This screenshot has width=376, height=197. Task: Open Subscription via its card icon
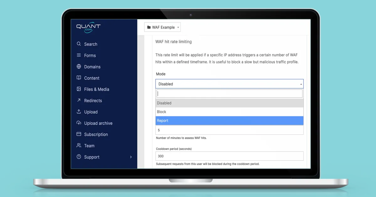[x=79, y=134]
